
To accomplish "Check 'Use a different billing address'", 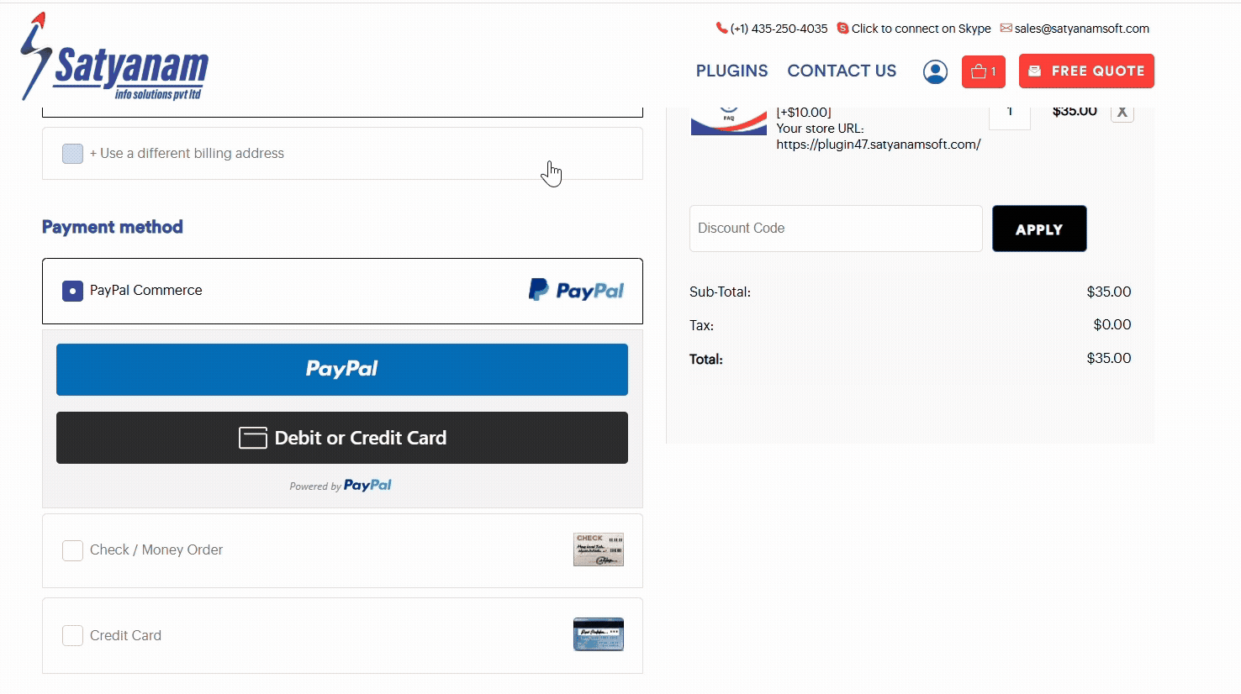I will [73, 154].
